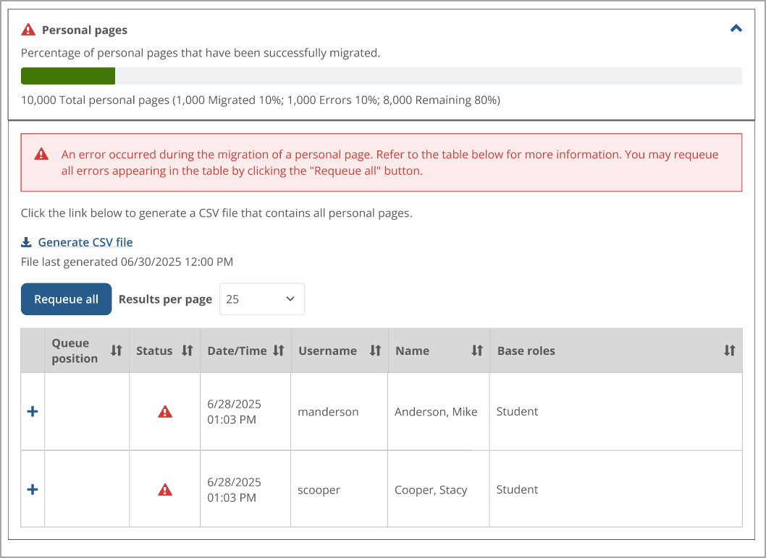Viewport: 766px width, 558px height.
Task: Click the Requeue all button
Action: (66, 299)
